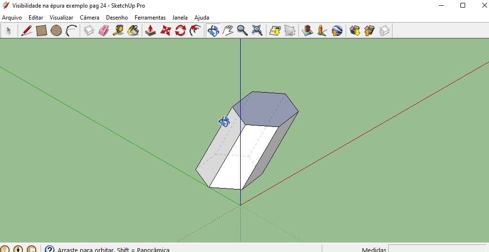This screenshot has width=489, height=252.
Task: Click the Share Component house icon
Action: 384,31
